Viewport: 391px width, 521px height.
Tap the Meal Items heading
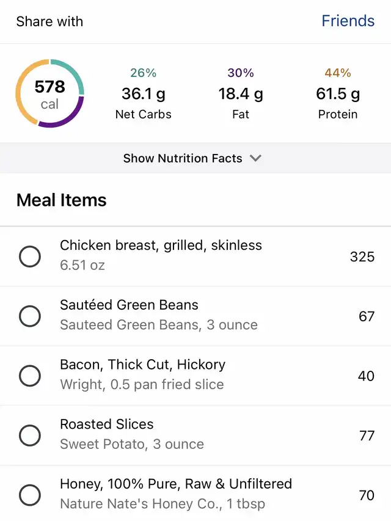point(62,200)
